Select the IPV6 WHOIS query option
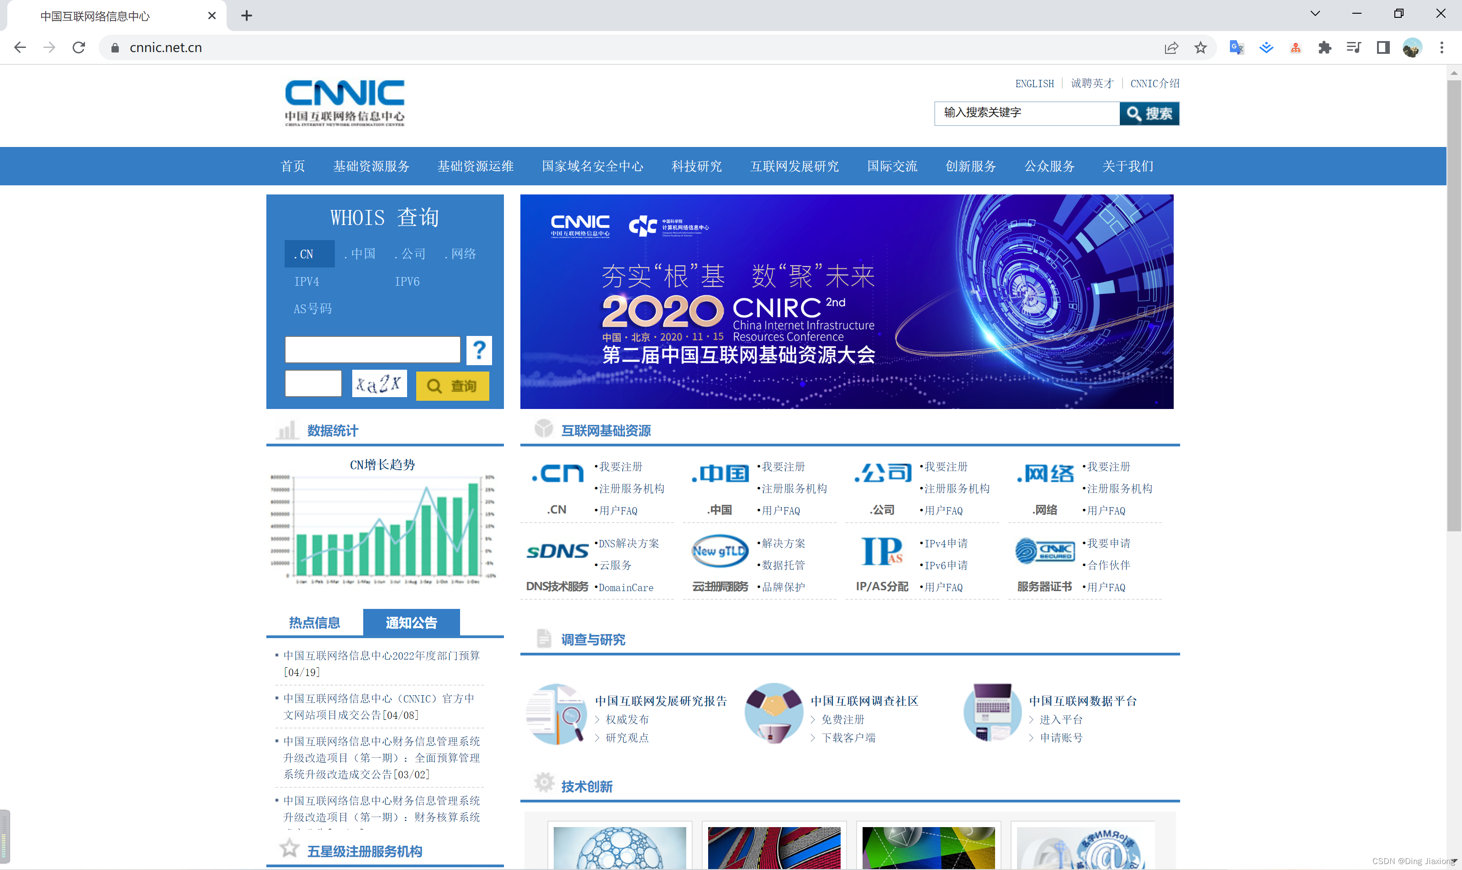This screenshot has width=1462, height=870. pos(407,281)
